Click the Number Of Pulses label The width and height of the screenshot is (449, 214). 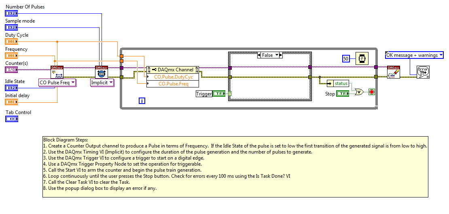(25, 6)
